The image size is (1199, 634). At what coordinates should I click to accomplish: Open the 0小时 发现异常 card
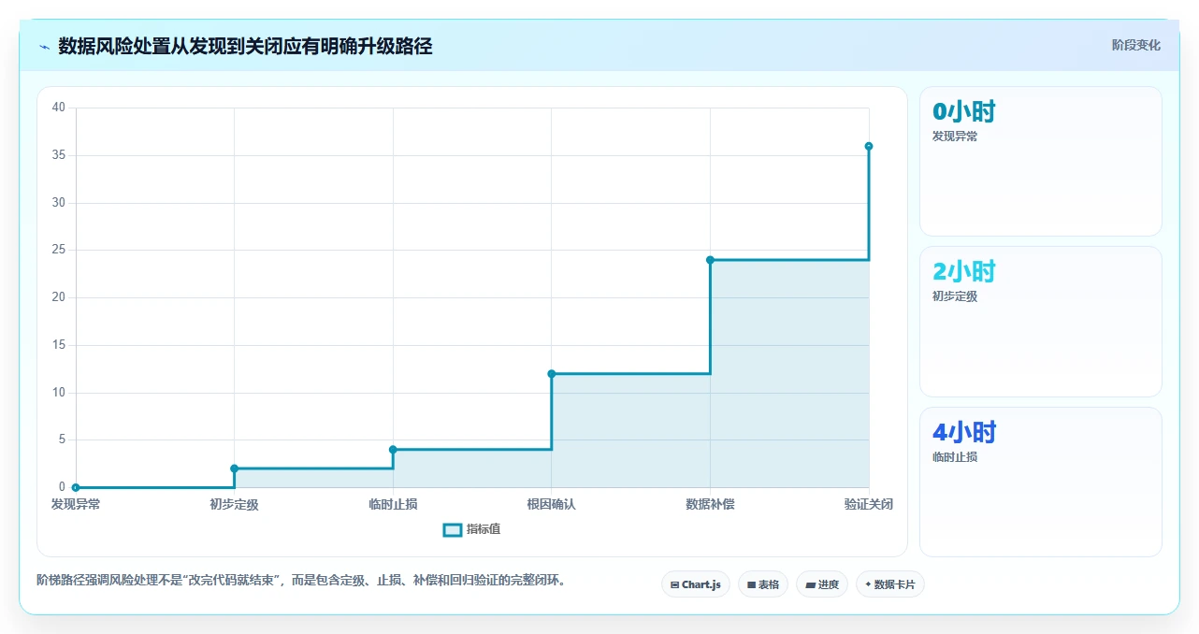tap(1041, 162)
